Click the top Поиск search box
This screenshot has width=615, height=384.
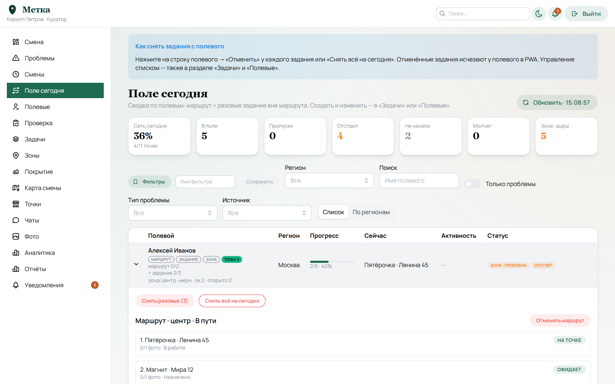point(483,14)
